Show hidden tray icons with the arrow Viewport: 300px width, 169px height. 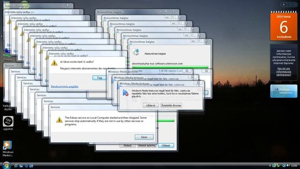point(270,166)
